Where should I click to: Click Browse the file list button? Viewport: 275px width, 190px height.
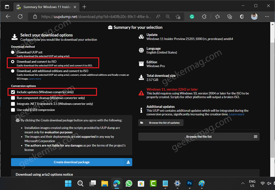tap(199, 136)
